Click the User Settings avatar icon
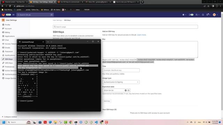 point(3,20)
